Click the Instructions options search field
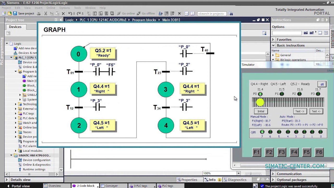Screen dimensions: 334x188 pos(287,33)
